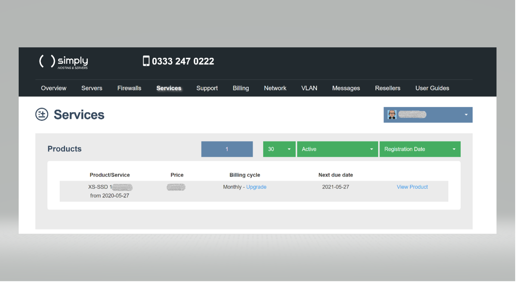Click the phone icon beside 0333 247 0222
Image resolution: width=517 pixels, height=282 pixels.
pyautogui.click(x=146, y=61)
